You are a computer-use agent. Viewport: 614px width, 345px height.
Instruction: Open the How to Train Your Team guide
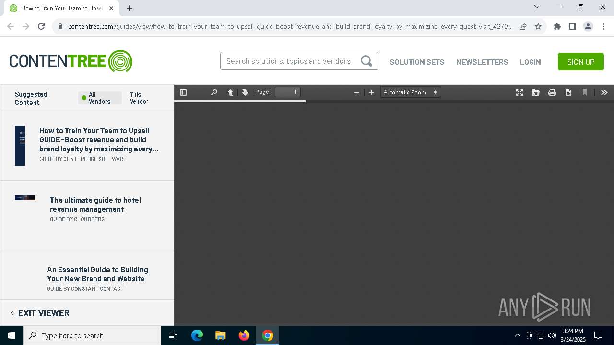pyautogui.click(x=99, y=140)
